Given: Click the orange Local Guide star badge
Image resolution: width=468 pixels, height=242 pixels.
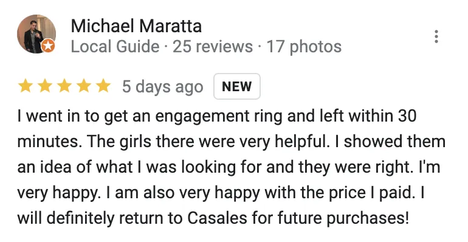Looking at the screenshot, I should [x=48, y=46].
